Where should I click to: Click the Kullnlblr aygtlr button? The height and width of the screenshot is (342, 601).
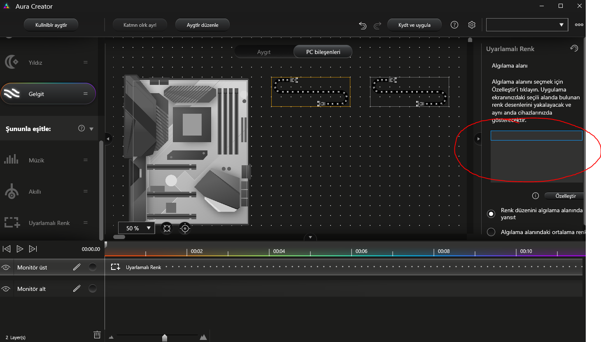(x=51, y=25)
